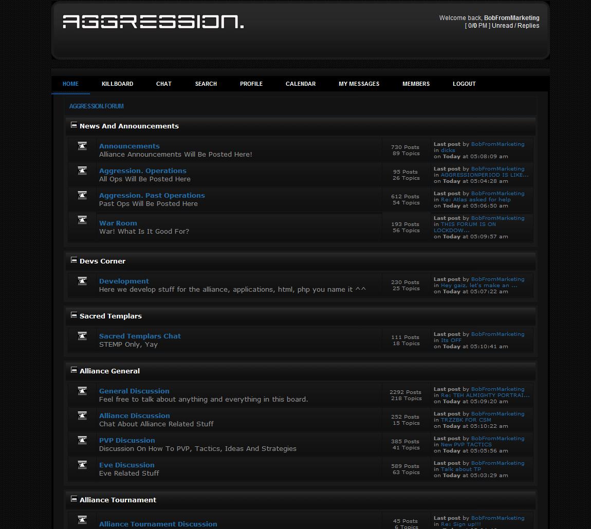The width and height of the screenshot is (591, 529).
Task: Open the Alliance Discussion board link
Action: [x=134, y=415]
